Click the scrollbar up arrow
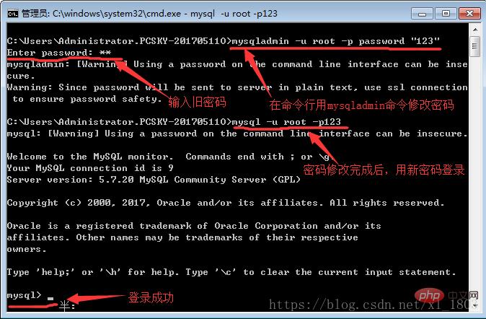This screenshot has width=486, height=319. click(x=475, y=30)
